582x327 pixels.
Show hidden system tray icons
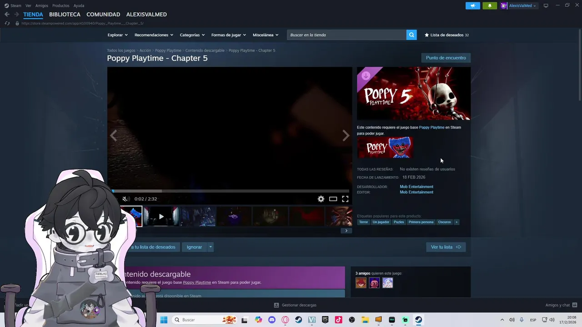pyautogui.click(x=502, y=320)
